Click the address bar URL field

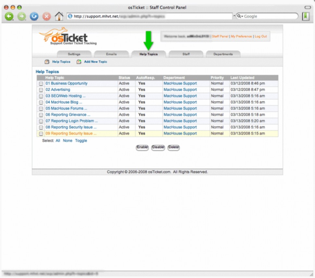[150, 16]
